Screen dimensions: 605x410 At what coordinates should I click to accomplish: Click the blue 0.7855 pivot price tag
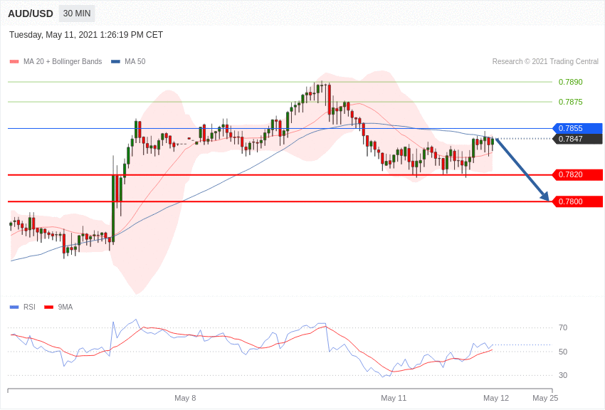pyautogui.click(x=578, y=128)
